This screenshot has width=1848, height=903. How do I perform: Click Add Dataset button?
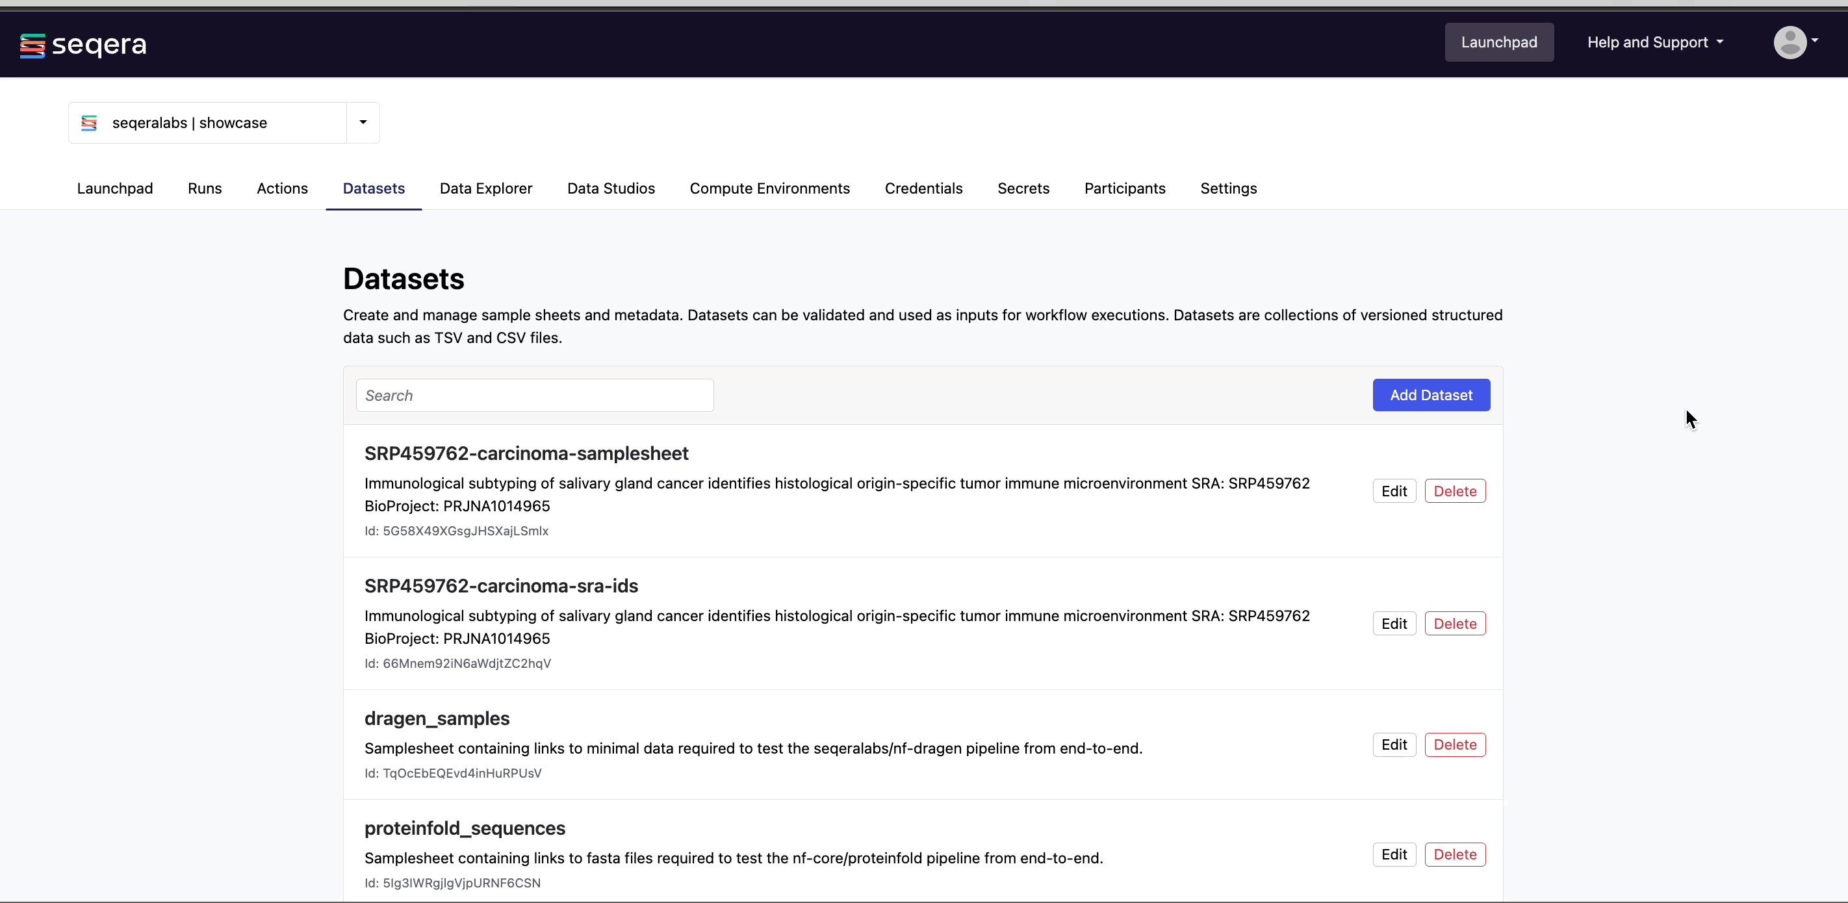point(1431,394)
